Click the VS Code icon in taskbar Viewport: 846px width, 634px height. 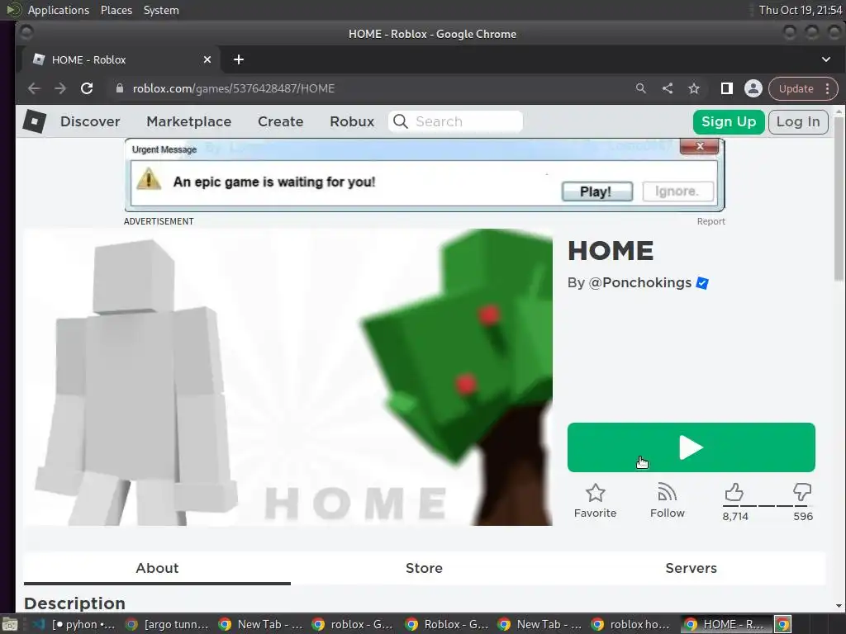click(x=38, y=624)
